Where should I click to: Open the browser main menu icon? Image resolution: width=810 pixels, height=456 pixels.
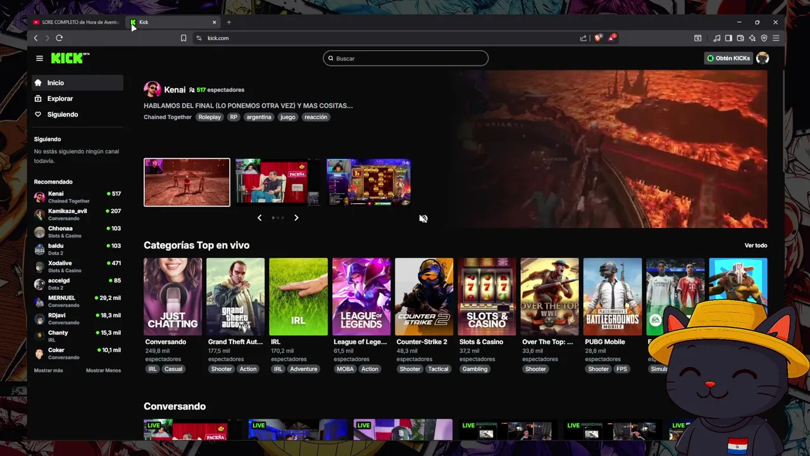[x=776, y=38]
